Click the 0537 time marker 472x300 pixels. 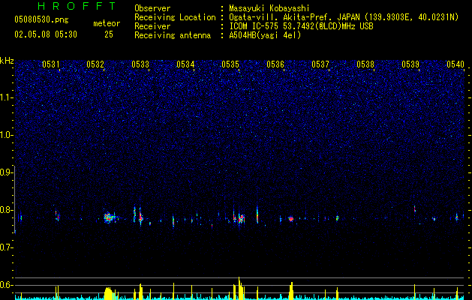320,64
